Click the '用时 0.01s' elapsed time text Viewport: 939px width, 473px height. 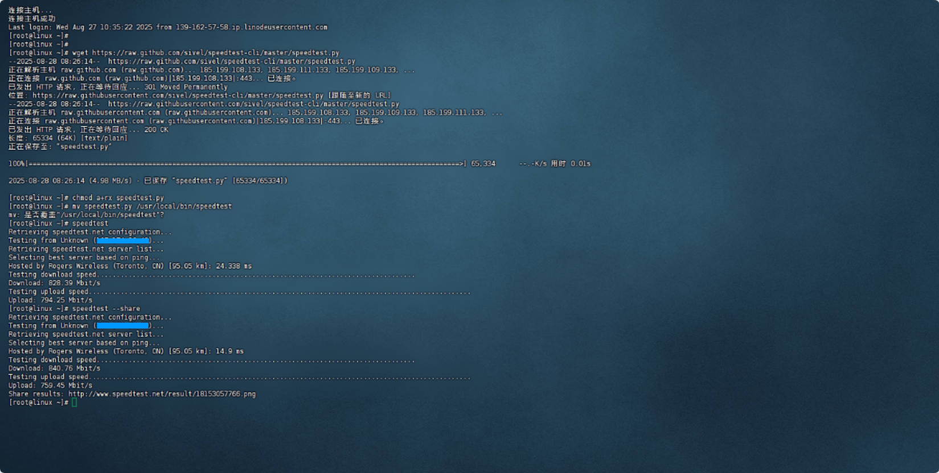(571, 164)
